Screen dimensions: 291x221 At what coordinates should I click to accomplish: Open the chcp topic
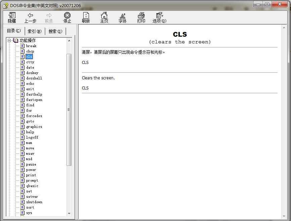click(30, 51)
